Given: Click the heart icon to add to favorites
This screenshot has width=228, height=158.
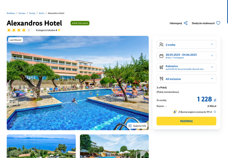Looking at the screenshot, I should [x=218, y=23].
